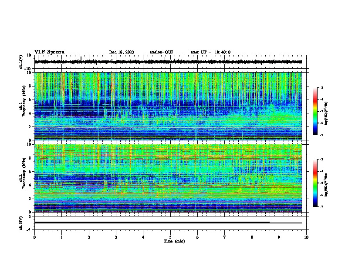The height and width of the screenshot is (266, 345).
Task: Click the ch.3 black voltage trace line
Action: (168, 223)
